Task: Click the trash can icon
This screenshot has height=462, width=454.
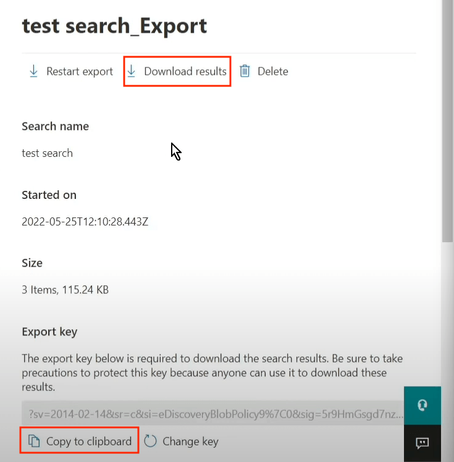Action: pyautogui.click(x=245, y=71)
